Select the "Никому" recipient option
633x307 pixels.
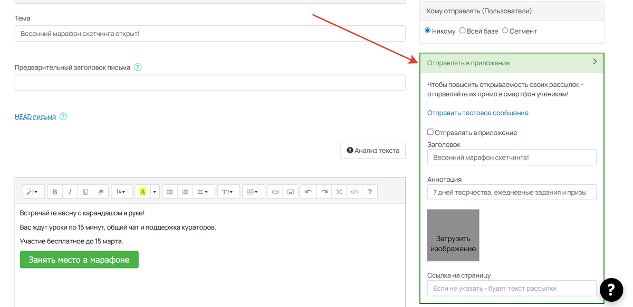click(428, 31)
